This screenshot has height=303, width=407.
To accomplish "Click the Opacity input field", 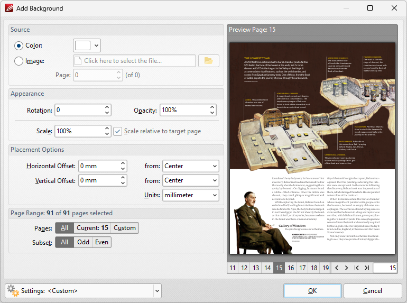I will (x=184, y=110).
